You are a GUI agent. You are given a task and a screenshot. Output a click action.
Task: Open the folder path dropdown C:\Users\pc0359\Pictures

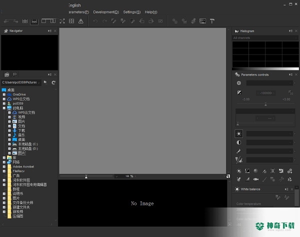click(21, 82)
